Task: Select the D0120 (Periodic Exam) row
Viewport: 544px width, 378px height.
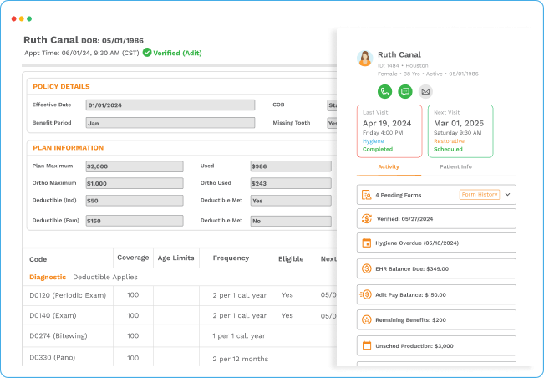Action: click(x=180, y=295)
